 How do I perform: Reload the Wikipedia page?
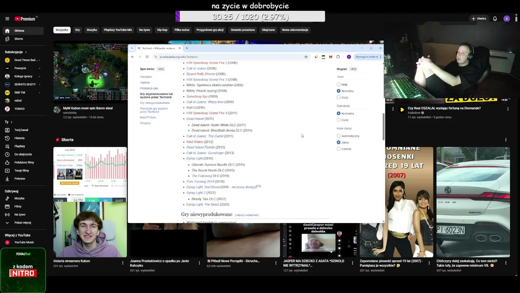[147, 57]
